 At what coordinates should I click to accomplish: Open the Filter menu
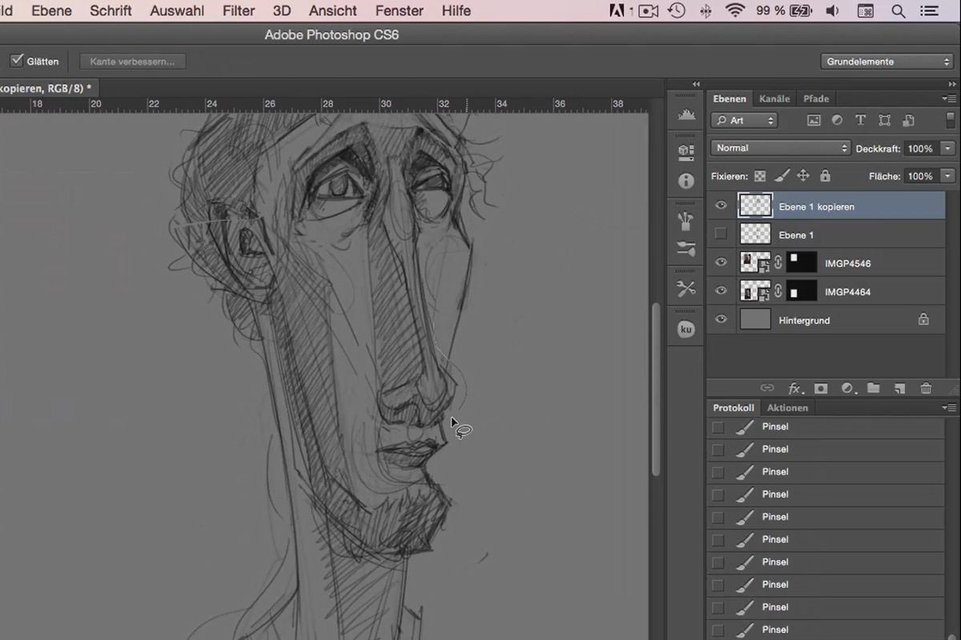pos(239,10)
